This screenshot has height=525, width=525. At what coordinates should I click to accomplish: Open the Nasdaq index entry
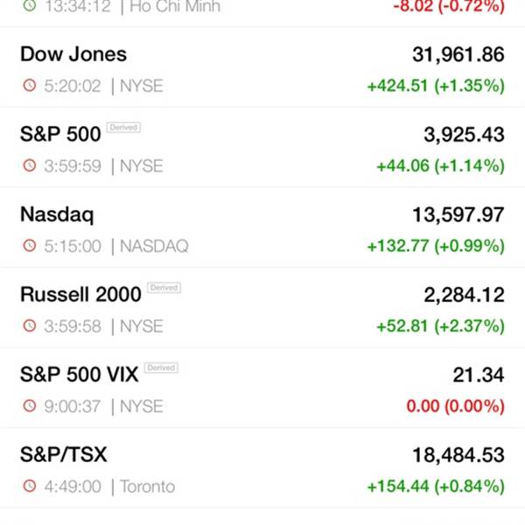point(262,227)
